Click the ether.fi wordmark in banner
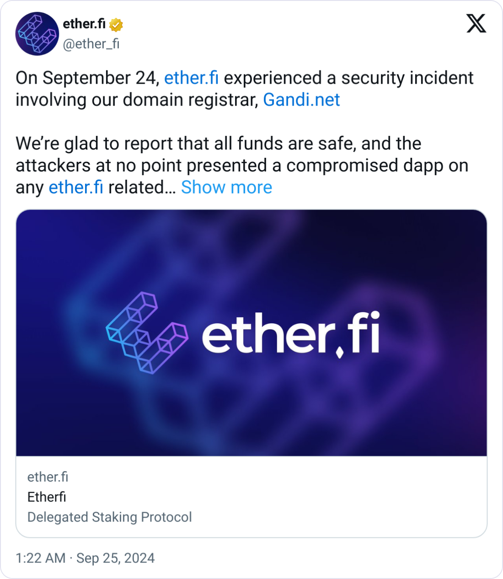 [x=291, y=333]
